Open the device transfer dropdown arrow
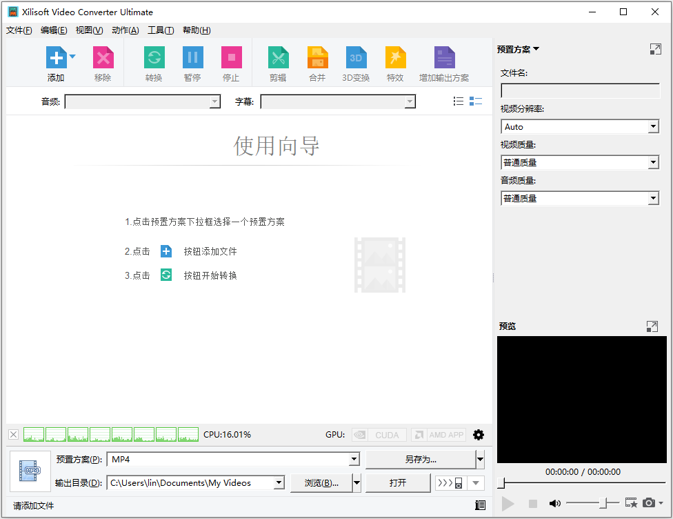Viewport: 673px width, 519px height. pos(476,483)
